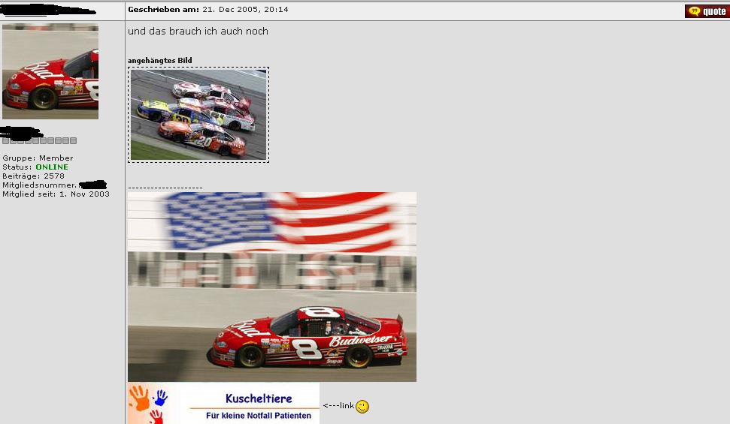Click the 'Beiträge: 2578' post count
Viewport: 730px width, 424px height.
coord(34,176)
